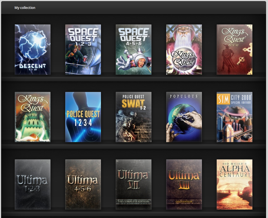Select the King's Quest VII VIII cover

(32, 117)
